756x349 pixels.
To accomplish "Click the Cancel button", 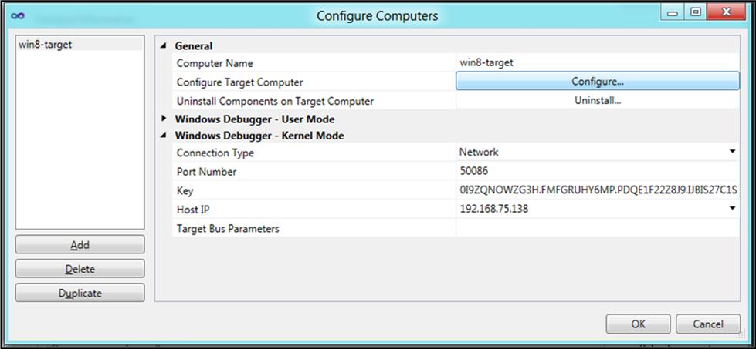I will (707, 324).
